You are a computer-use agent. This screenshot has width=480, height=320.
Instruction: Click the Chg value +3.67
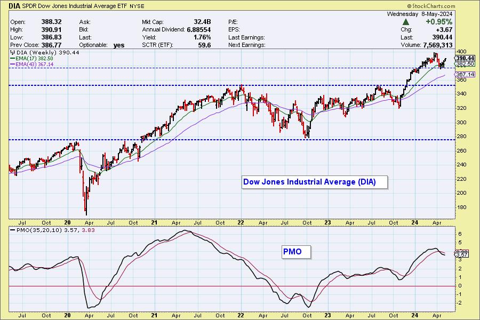[444, 29]
